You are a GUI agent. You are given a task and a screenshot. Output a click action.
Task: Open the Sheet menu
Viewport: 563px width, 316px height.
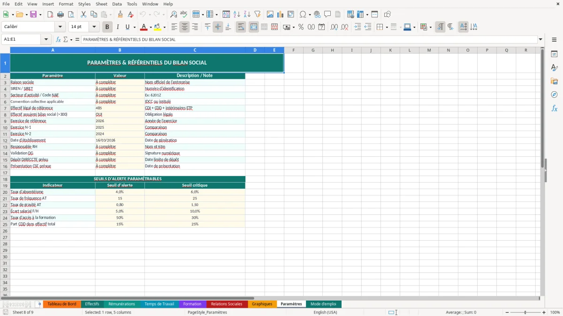point(101,4)
